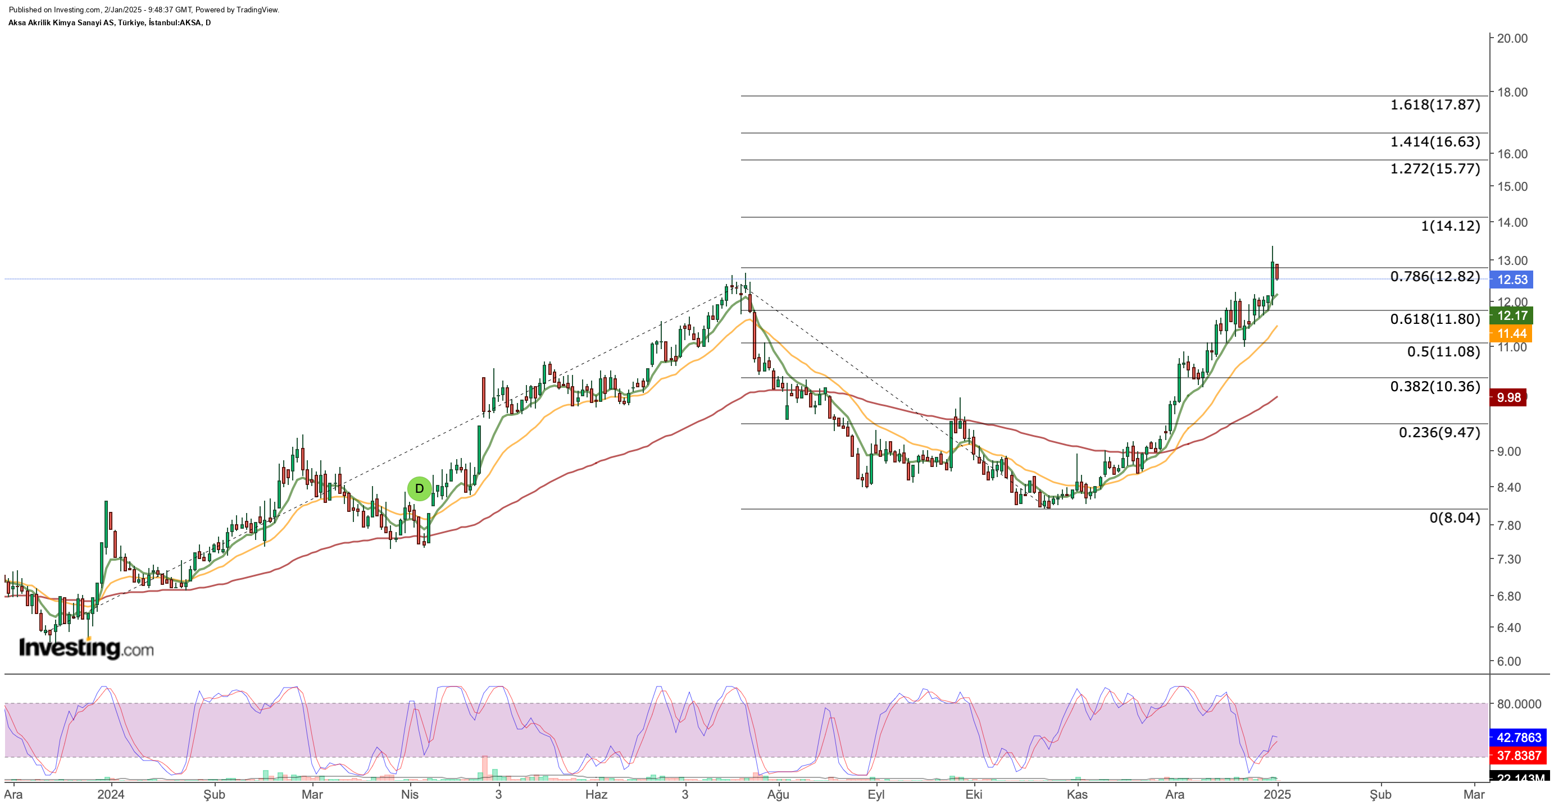Click the green 12.17 moving average label
Screen dimensions: 1554x806
1511,315
